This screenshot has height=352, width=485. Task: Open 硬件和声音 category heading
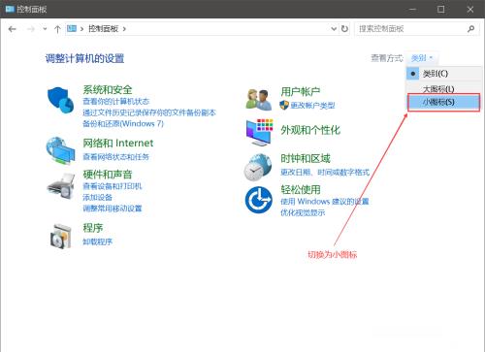click(x=108, y=175)
